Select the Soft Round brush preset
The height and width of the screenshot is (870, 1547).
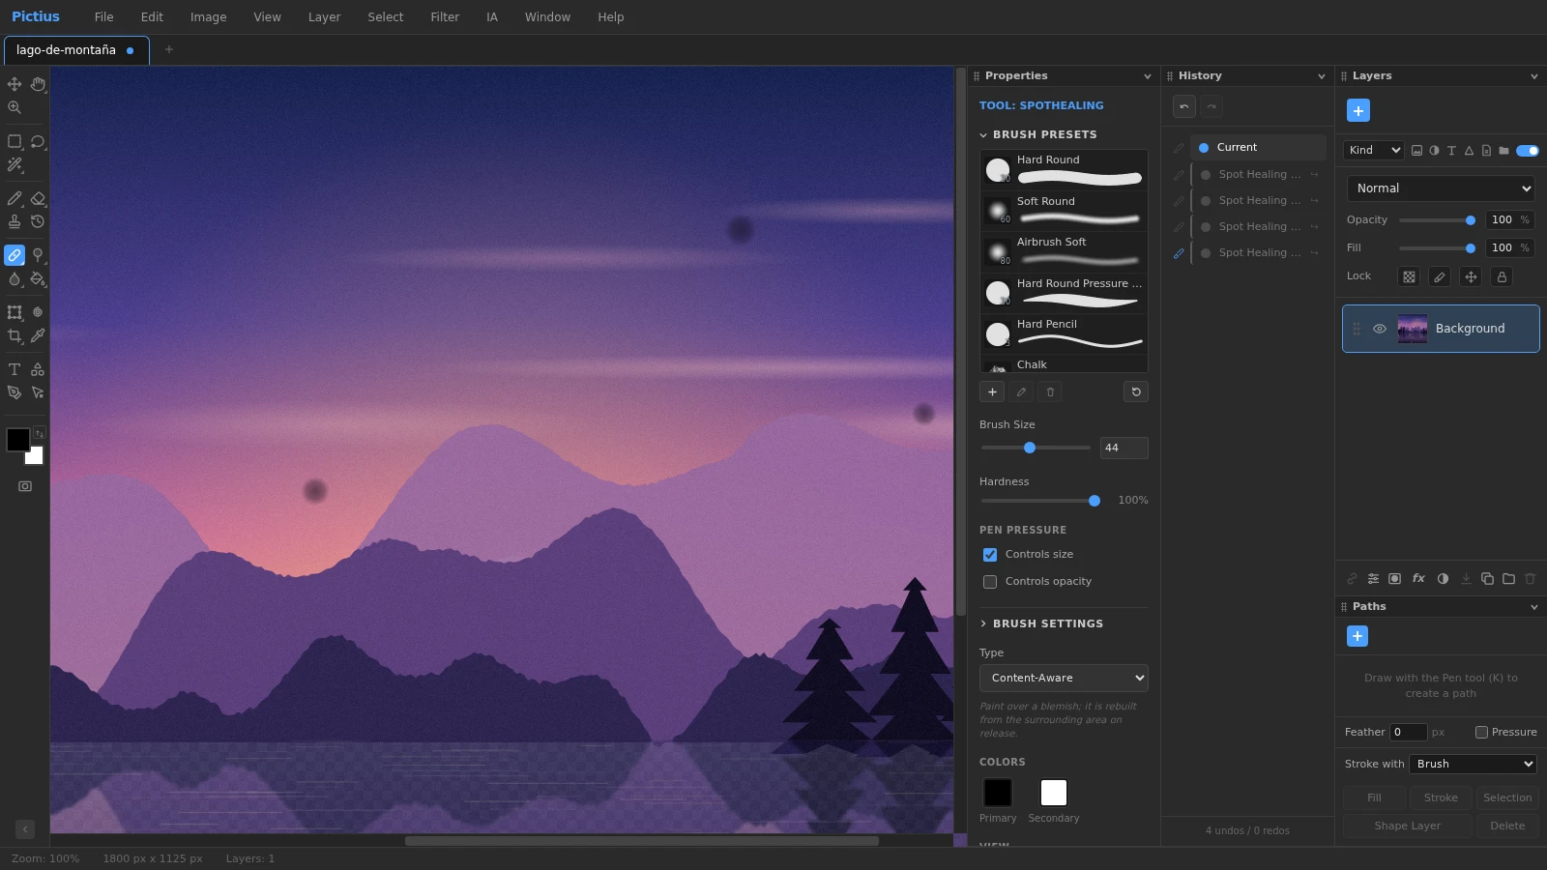click(x=1064, y=211)
